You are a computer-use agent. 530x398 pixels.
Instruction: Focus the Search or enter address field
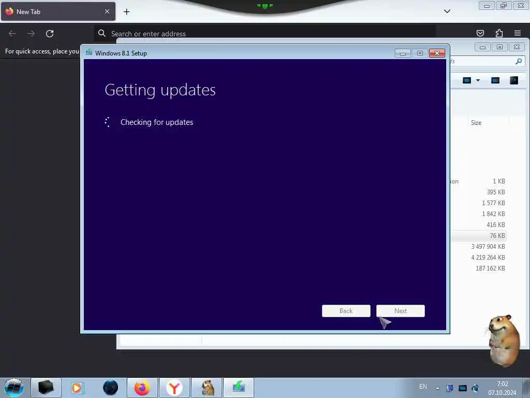(264, 34)
